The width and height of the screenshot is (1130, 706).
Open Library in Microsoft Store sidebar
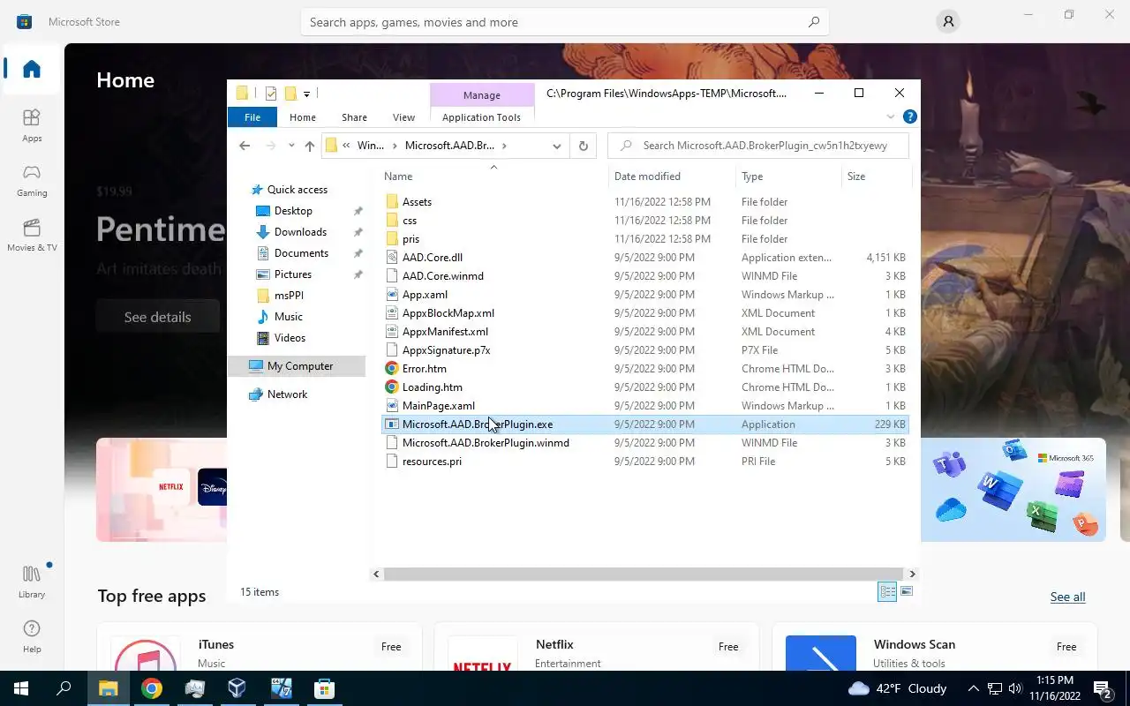(32, 582)
